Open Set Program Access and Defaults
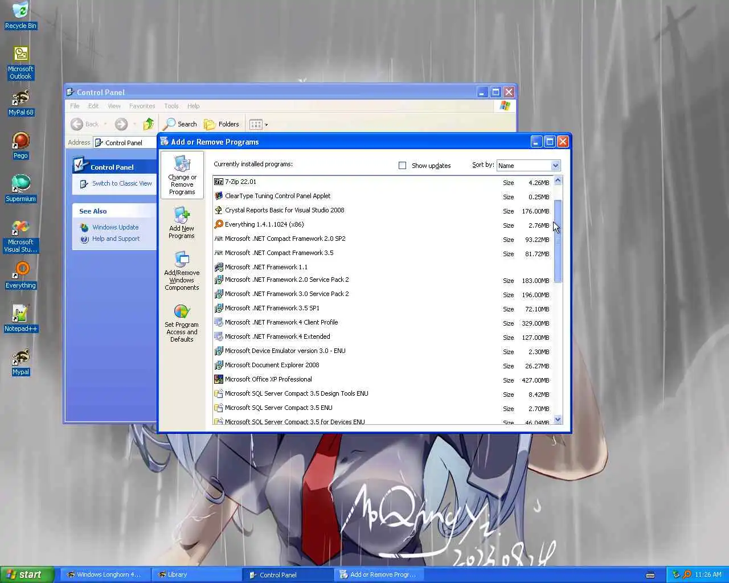 (x=182, y=323)
